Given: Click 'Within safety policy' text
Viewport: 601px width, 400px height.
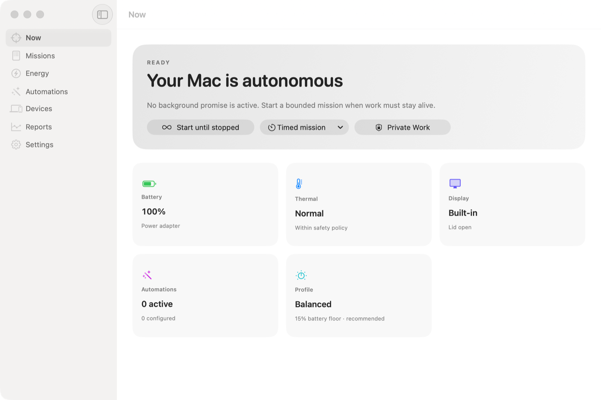Looking at the screenshot, I should click(x=321, y=228).
